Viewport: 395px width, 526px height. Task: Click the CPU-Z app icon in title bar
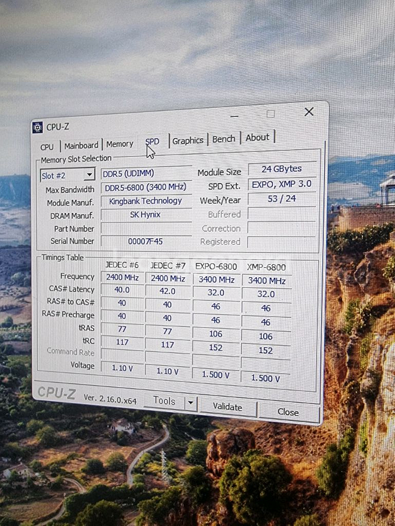[x=37, y=127]
